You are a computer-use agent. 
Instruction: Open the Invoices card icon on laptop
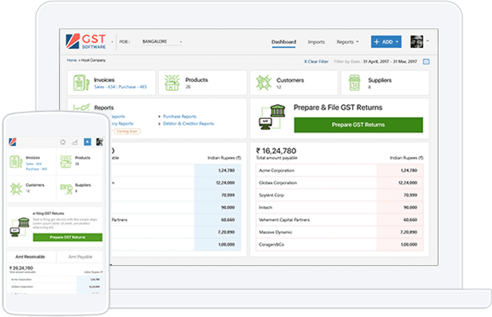point(80,83)
